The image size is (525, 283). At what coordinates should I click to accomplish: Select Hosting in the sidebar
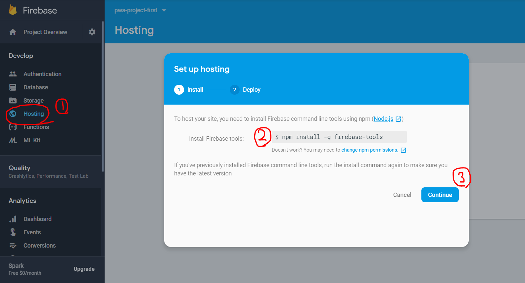33,114
